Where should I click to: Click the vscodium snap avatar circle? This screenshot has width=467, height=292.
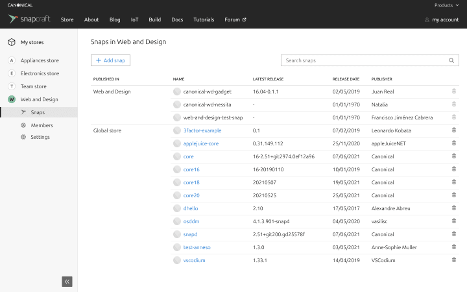177,260
